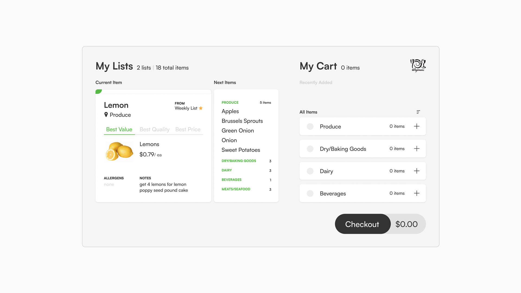
Task: Open the sort filter icon above All Items
Action: click(418, 112)
